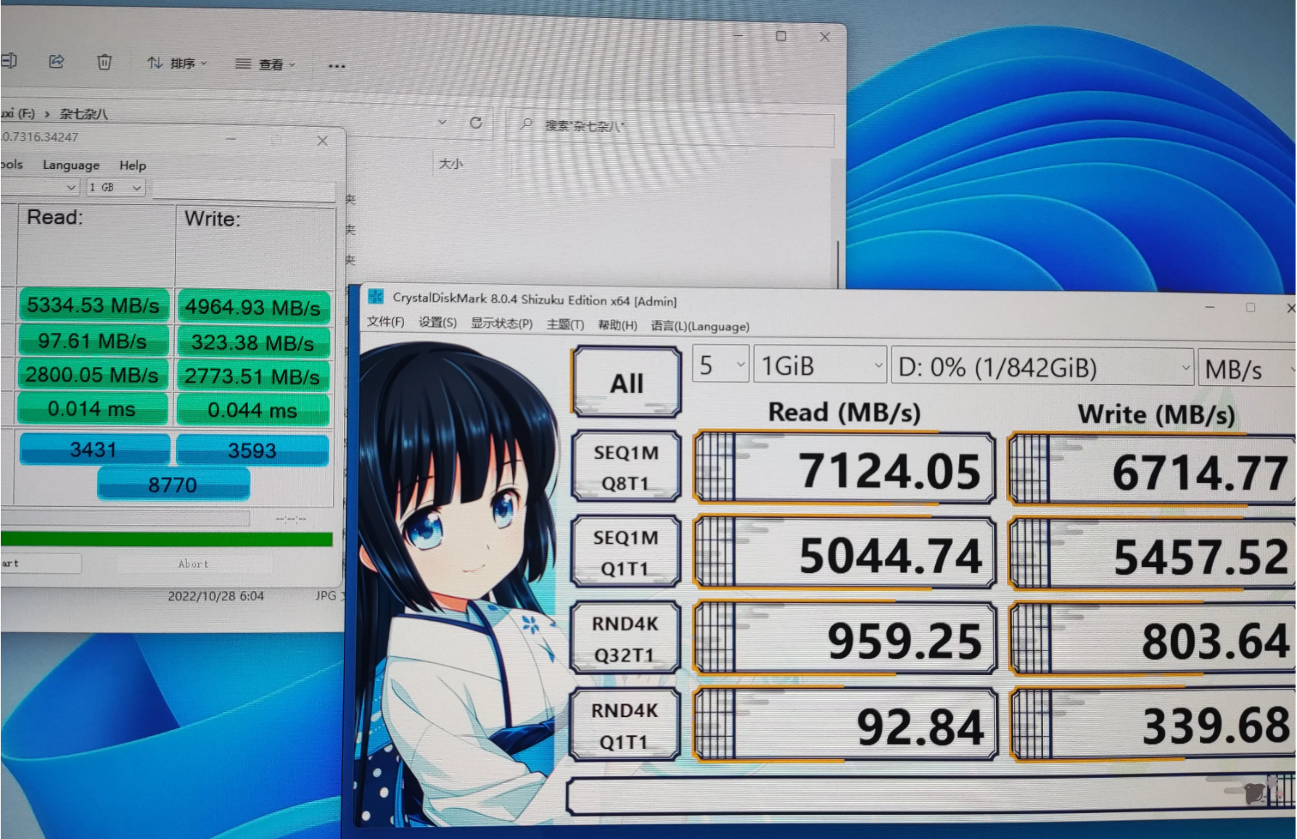Image resolution: width=1297 pixels, height=839 pixels.
Task: Click the 大小 size column header
Action: (450, 164)
